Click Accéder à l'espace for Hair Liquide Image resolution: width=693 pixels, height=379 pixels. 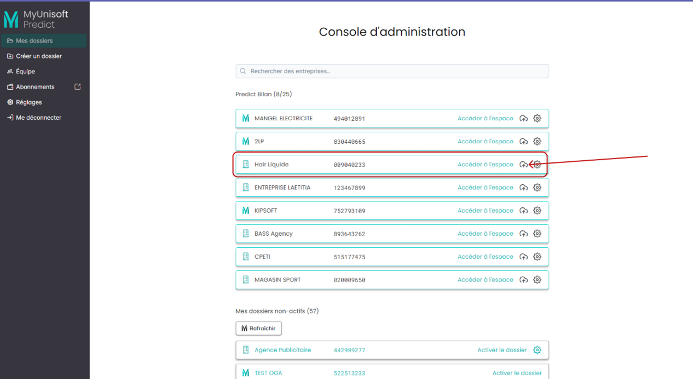coord(486,164)
